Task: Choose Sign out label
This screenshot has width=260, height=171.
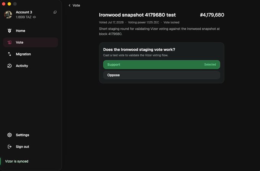Action: (x=23, y=147)
